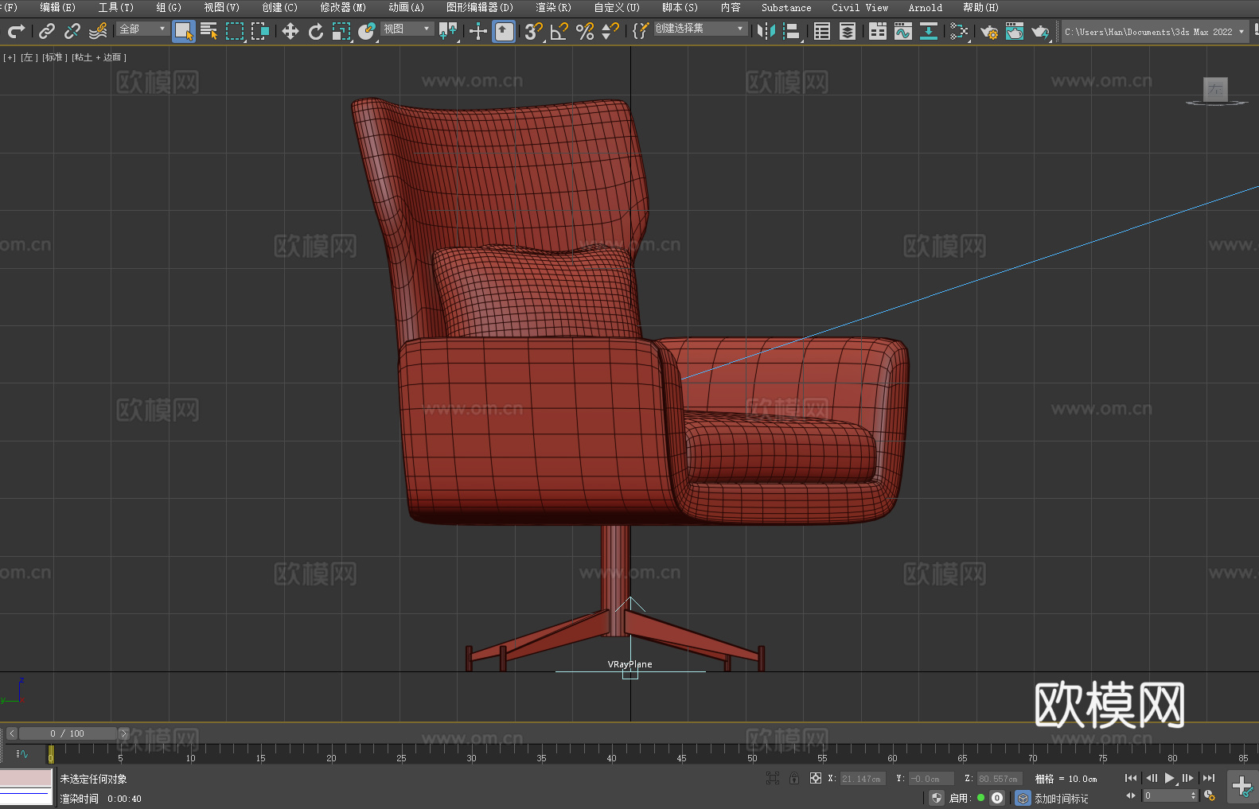Toggle Angle Snap
Screen dimensions: 1259x809
click(x=559, y=31)
